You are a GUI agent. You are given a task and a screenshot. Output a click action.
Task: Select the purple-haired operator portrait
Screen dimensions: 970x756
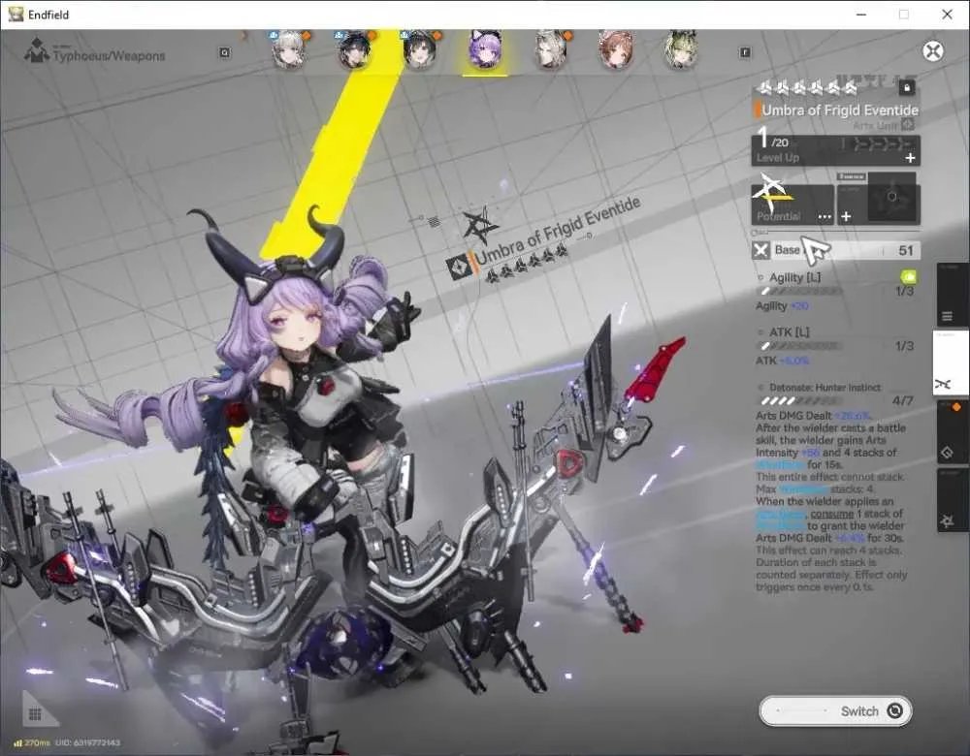485,49
